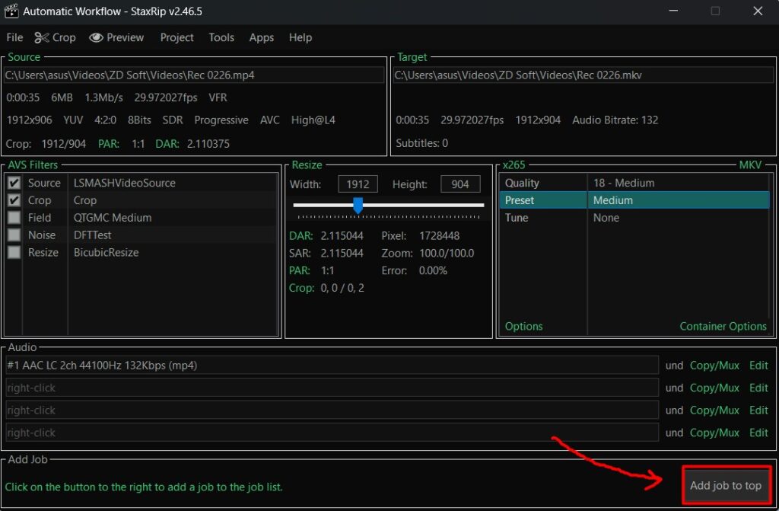Viewport: 779px width, 511px height.
Task: Disable the Crop filter checkbox
Action: (14, 200)
